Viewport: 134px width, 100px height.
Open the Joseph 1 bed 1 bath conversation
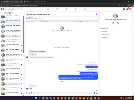coord(12,60)
